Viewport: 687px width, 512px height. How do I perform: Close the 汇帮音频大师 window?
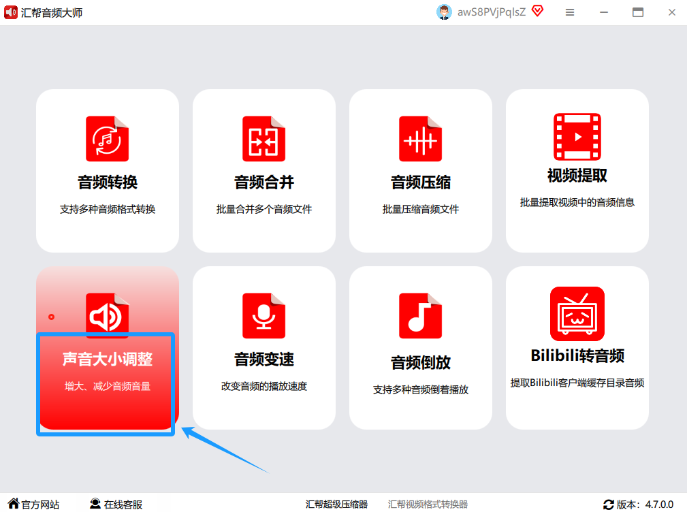point(671,12)
